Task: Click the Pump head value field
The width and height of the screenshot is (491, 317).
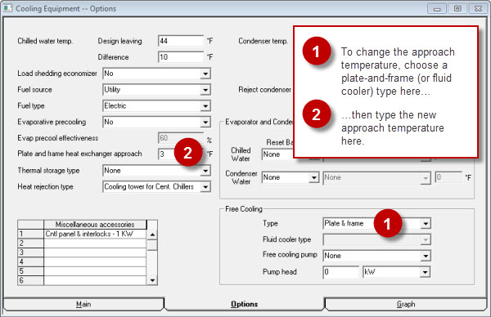Action: [341, 272]
